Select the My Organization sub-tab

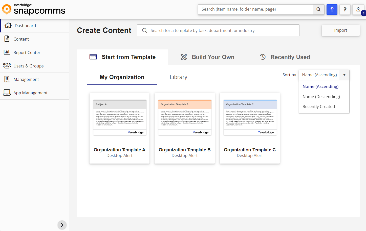pyautogui.click(x=122, y=77)
